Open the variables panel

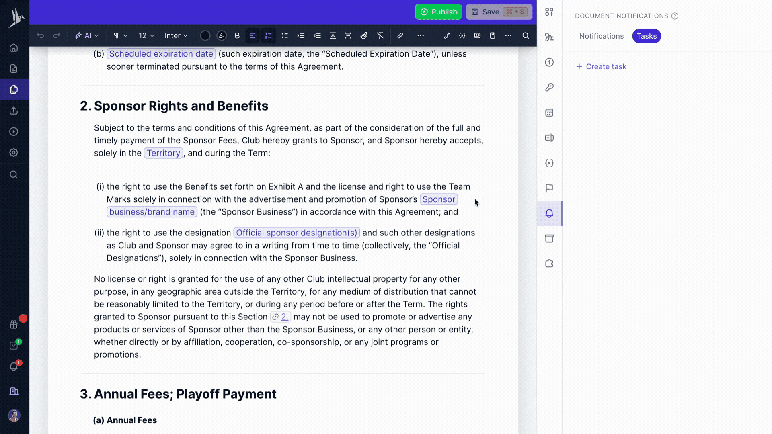[549, 163]
